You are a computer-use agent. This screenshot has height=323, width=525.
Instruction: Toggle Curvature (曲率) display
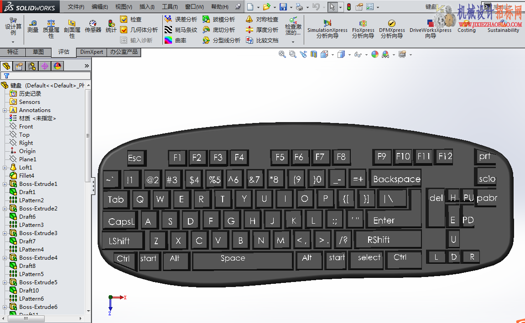tap(176, 40)
